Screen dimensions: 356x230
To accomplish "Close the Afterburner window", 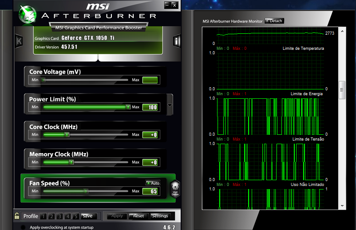I will point(174,5).
